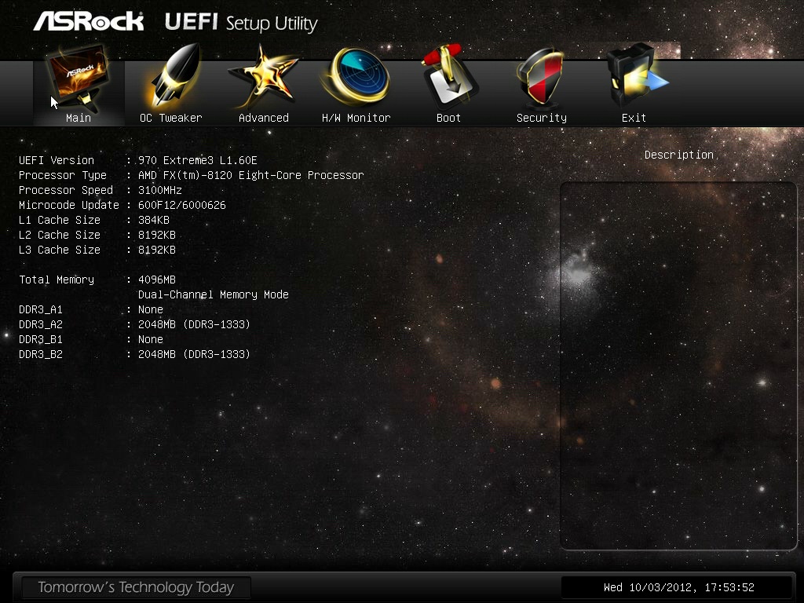Viewport: 804px width, 603px height.
Task: Select the L2 Cache 8192KB value
Action: [x=157, y=235]
